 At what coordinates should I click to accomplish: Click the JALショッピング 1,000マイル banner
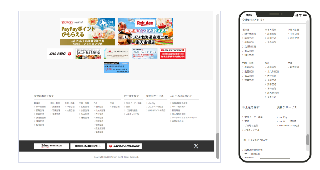(116, 67)
